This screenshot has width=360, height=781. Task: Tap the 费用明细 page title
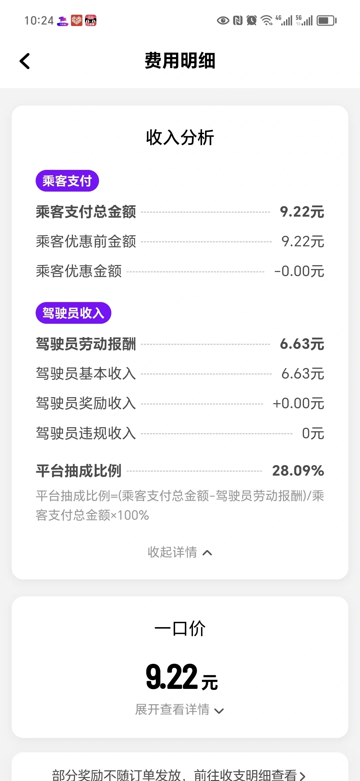[180, 61]
